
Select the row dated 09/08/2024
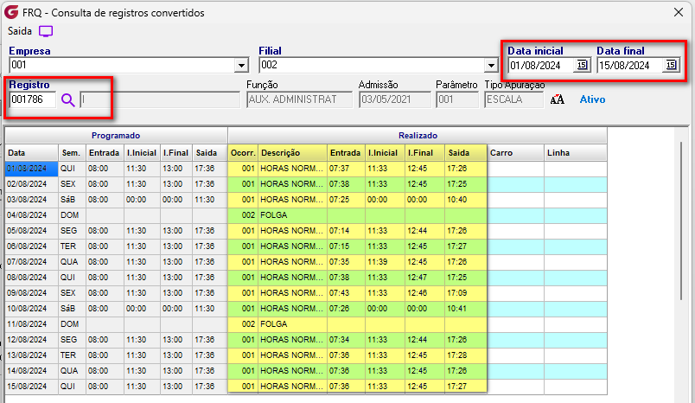point(306,293)
